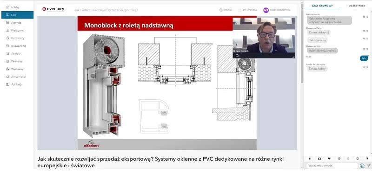Open the Ankiety surveys icon
The image size is (372, 171).
click(x=7, y=54)
